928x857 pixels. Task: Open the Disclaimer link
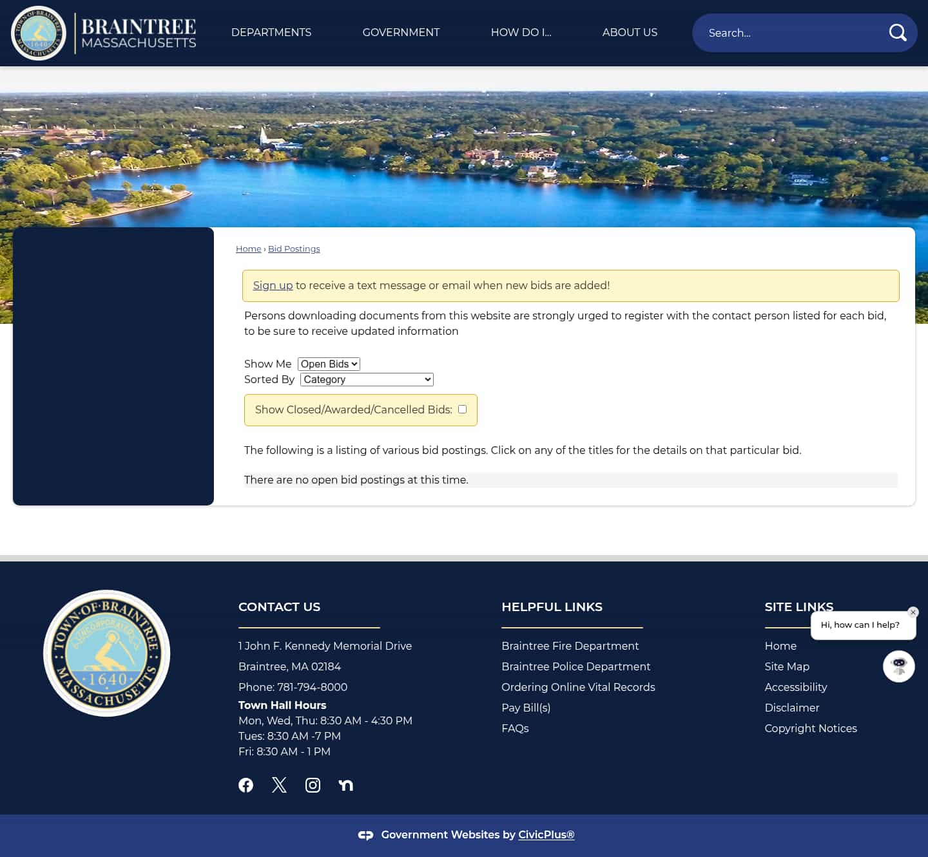792,708
